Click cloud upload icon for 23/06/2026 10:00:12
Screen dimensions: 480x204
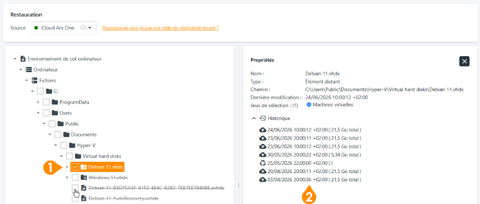coord(263,146)
